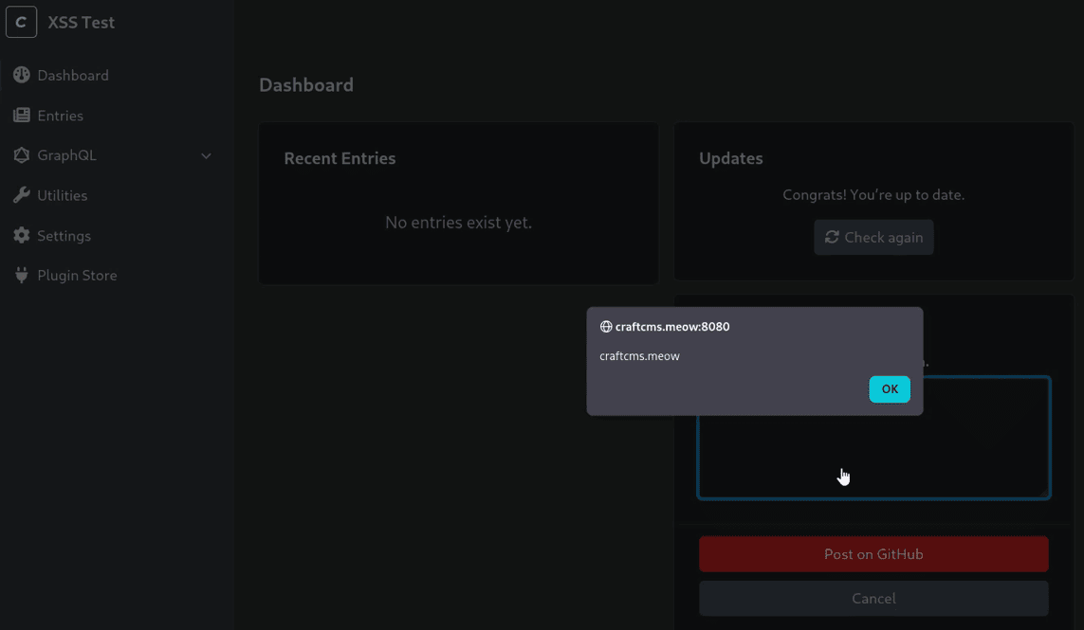The image size is (1084, 630).
Task: Open GraphQL navigation item
Action: tap(66, 155)
